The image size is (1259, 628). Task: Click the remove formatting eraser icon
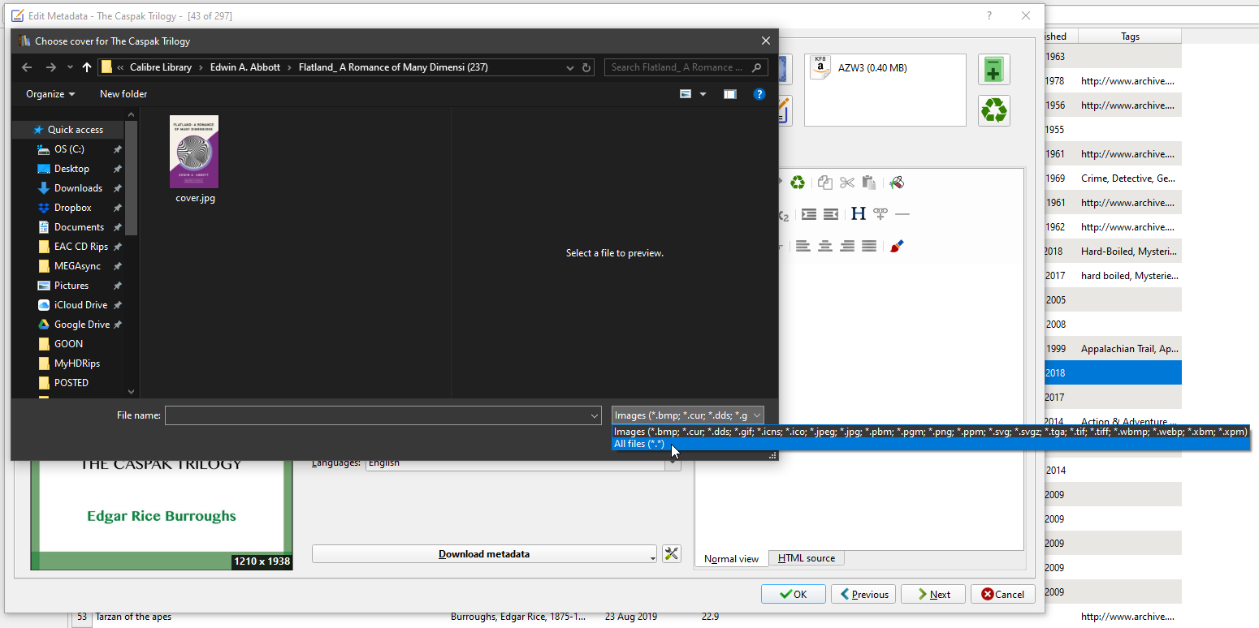tap(897, 183)
